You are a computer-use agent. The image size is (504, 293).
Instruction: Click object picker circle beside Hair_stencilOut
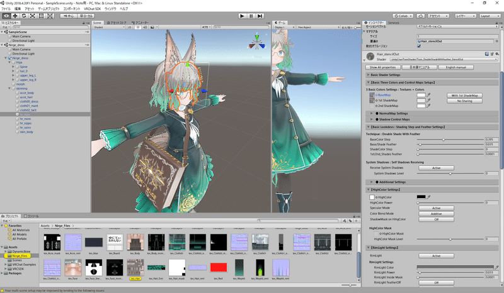pyautogui.click(x=497, y=41)
